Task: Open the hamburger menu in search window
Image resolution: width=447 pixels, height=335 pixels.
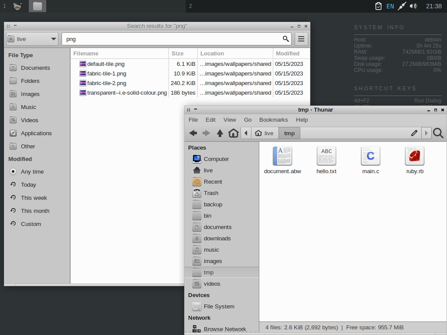Action: click(x=301, y=39)
